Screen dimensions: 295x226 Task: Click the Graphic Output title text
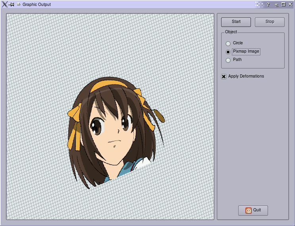pyautogui.click(x=37, y=4)
